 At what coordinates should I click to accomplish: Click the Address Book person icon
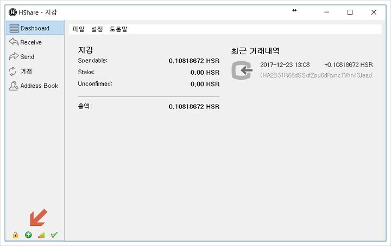click(13, 86)
